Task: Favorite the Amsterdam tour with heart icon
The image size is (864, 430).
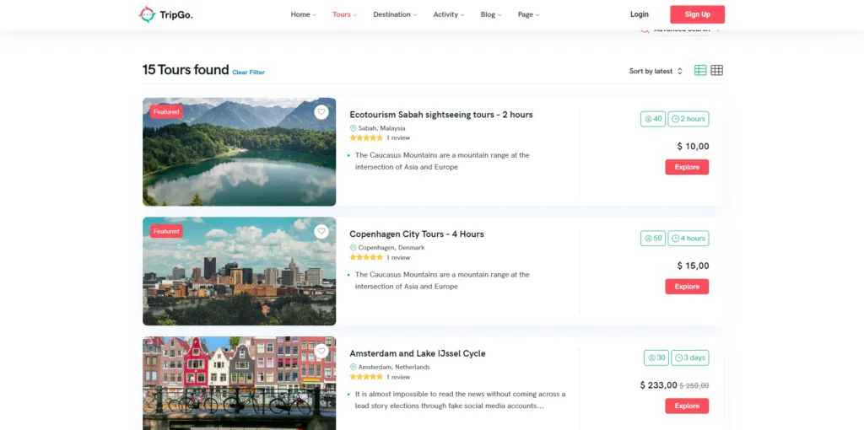Action: pos(321,352)
